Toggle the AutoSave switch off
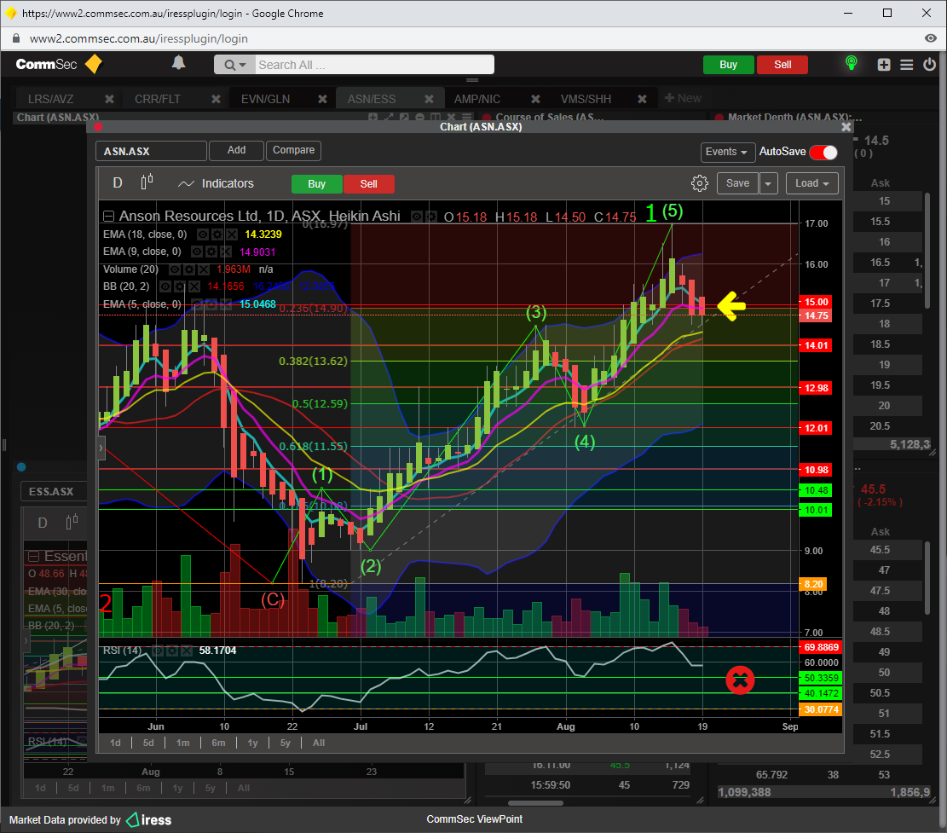The height and width of the screenshot is (833, 947). click(x=823, y=152)
